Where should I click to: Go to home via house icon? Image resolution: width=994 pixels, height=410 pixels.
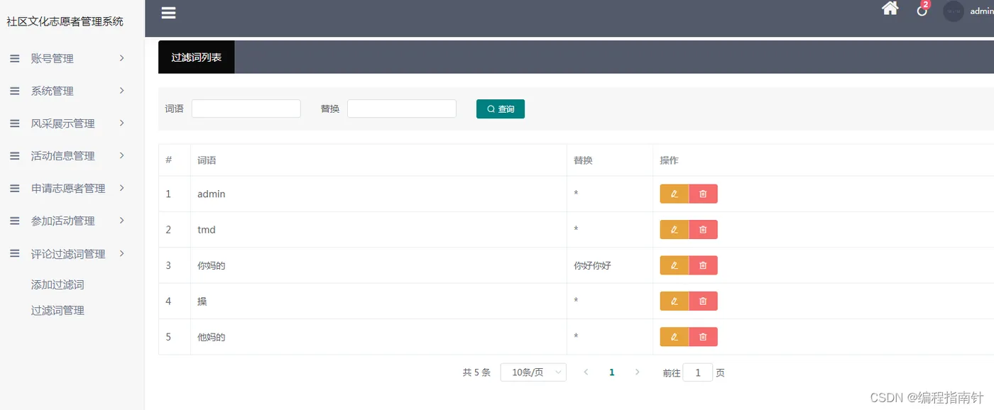click(x=890, y=9)
